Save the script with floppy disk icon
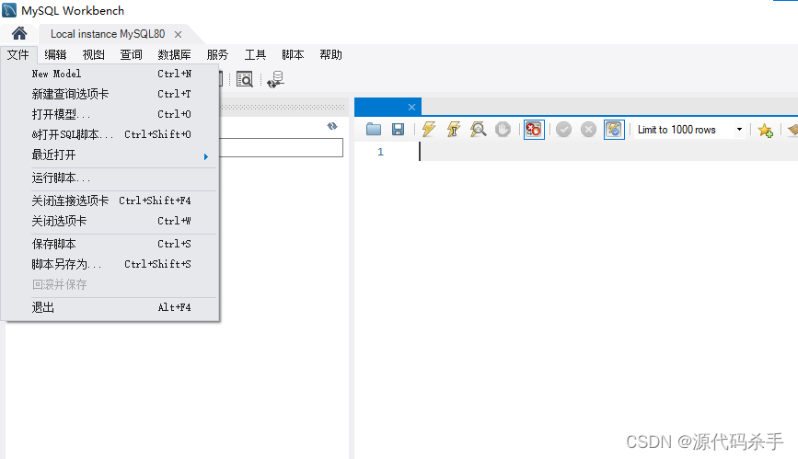This screenshot has height=459, width=798. [x=398, y=130]
